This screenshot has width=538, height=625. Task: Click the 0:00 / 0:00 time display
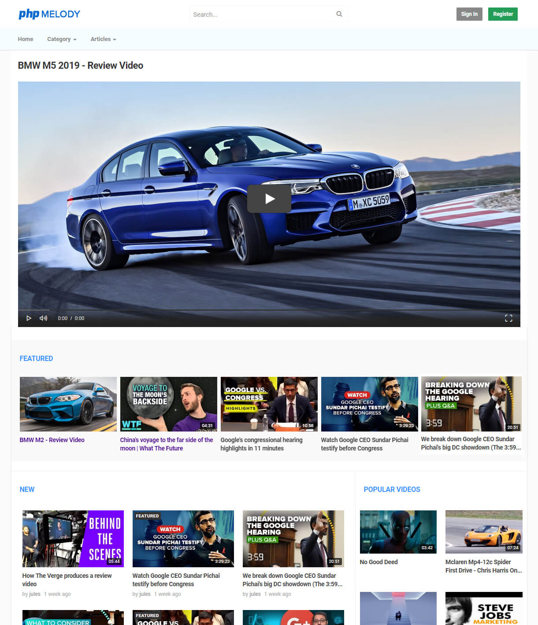click(71, 318)
